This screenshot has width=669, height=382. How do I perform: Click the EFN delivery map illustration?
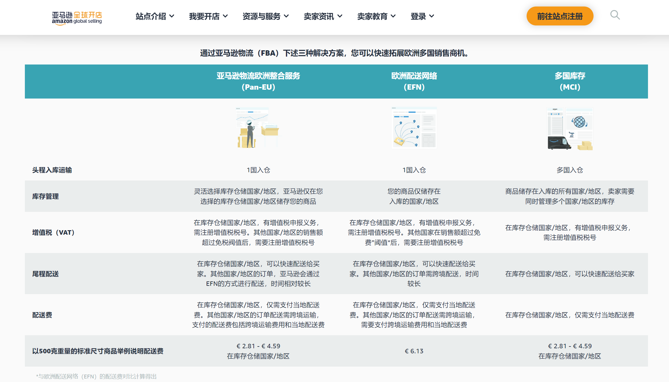(414, 128)
